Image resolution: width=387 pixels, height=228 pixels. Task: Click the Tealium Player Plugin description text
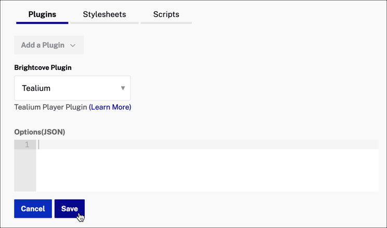[x=50, y=107]
